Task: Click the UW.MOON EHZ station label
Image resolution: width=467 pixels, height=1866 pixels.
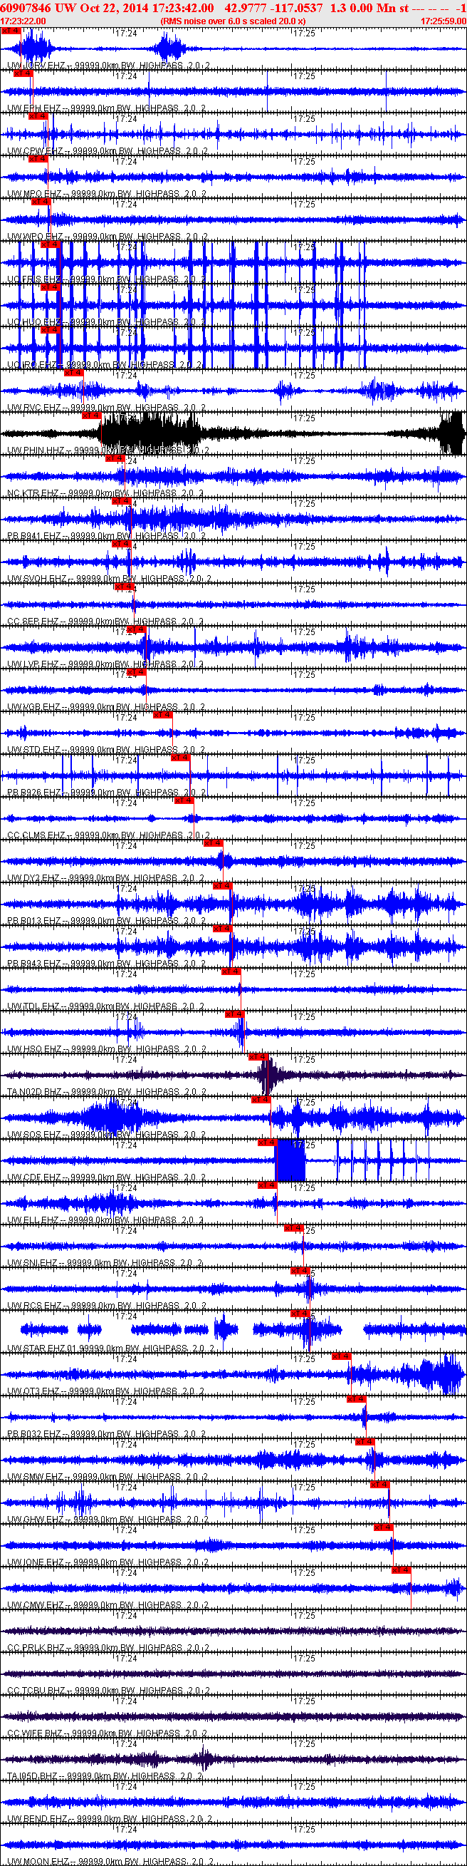Action: coord(38,1861)
